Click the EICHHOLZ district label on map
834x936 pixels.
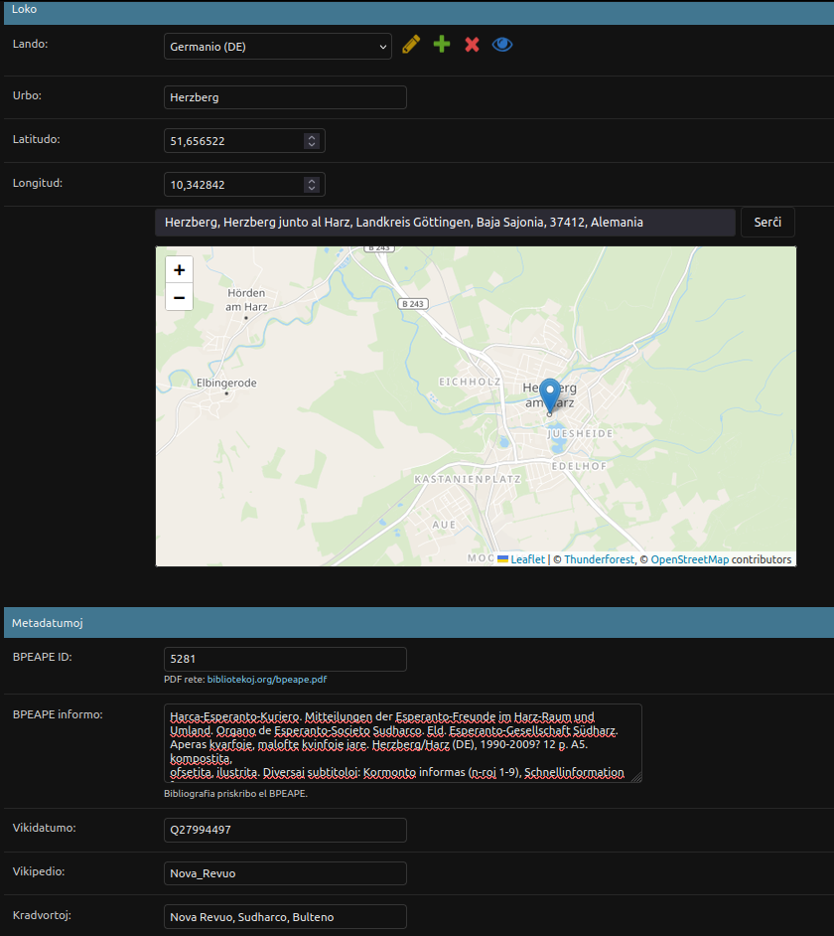pos(470,382)
